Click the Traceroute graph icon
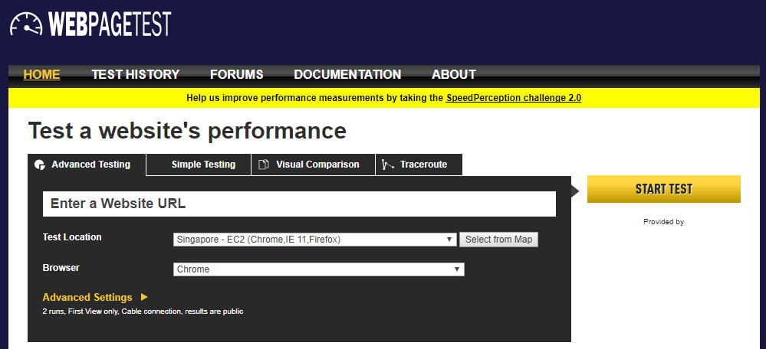The image size is (766, 349). click(388, 165)
